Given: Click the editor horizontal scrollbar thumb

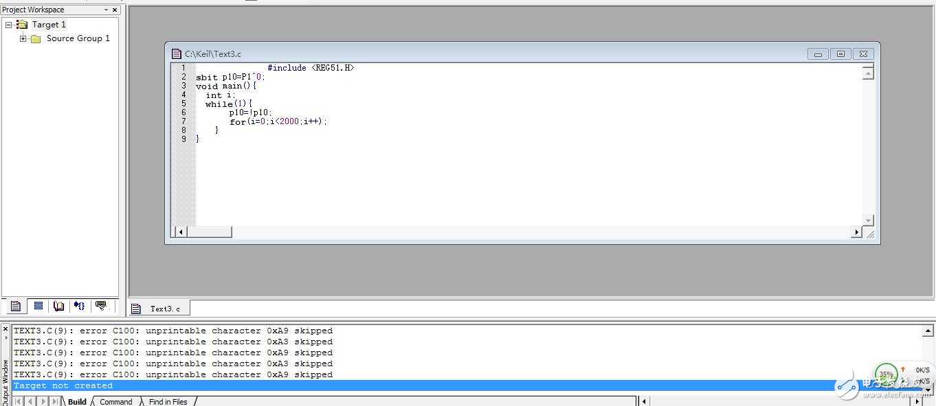Looking at the screenshot, I should [x=209, y=232].
